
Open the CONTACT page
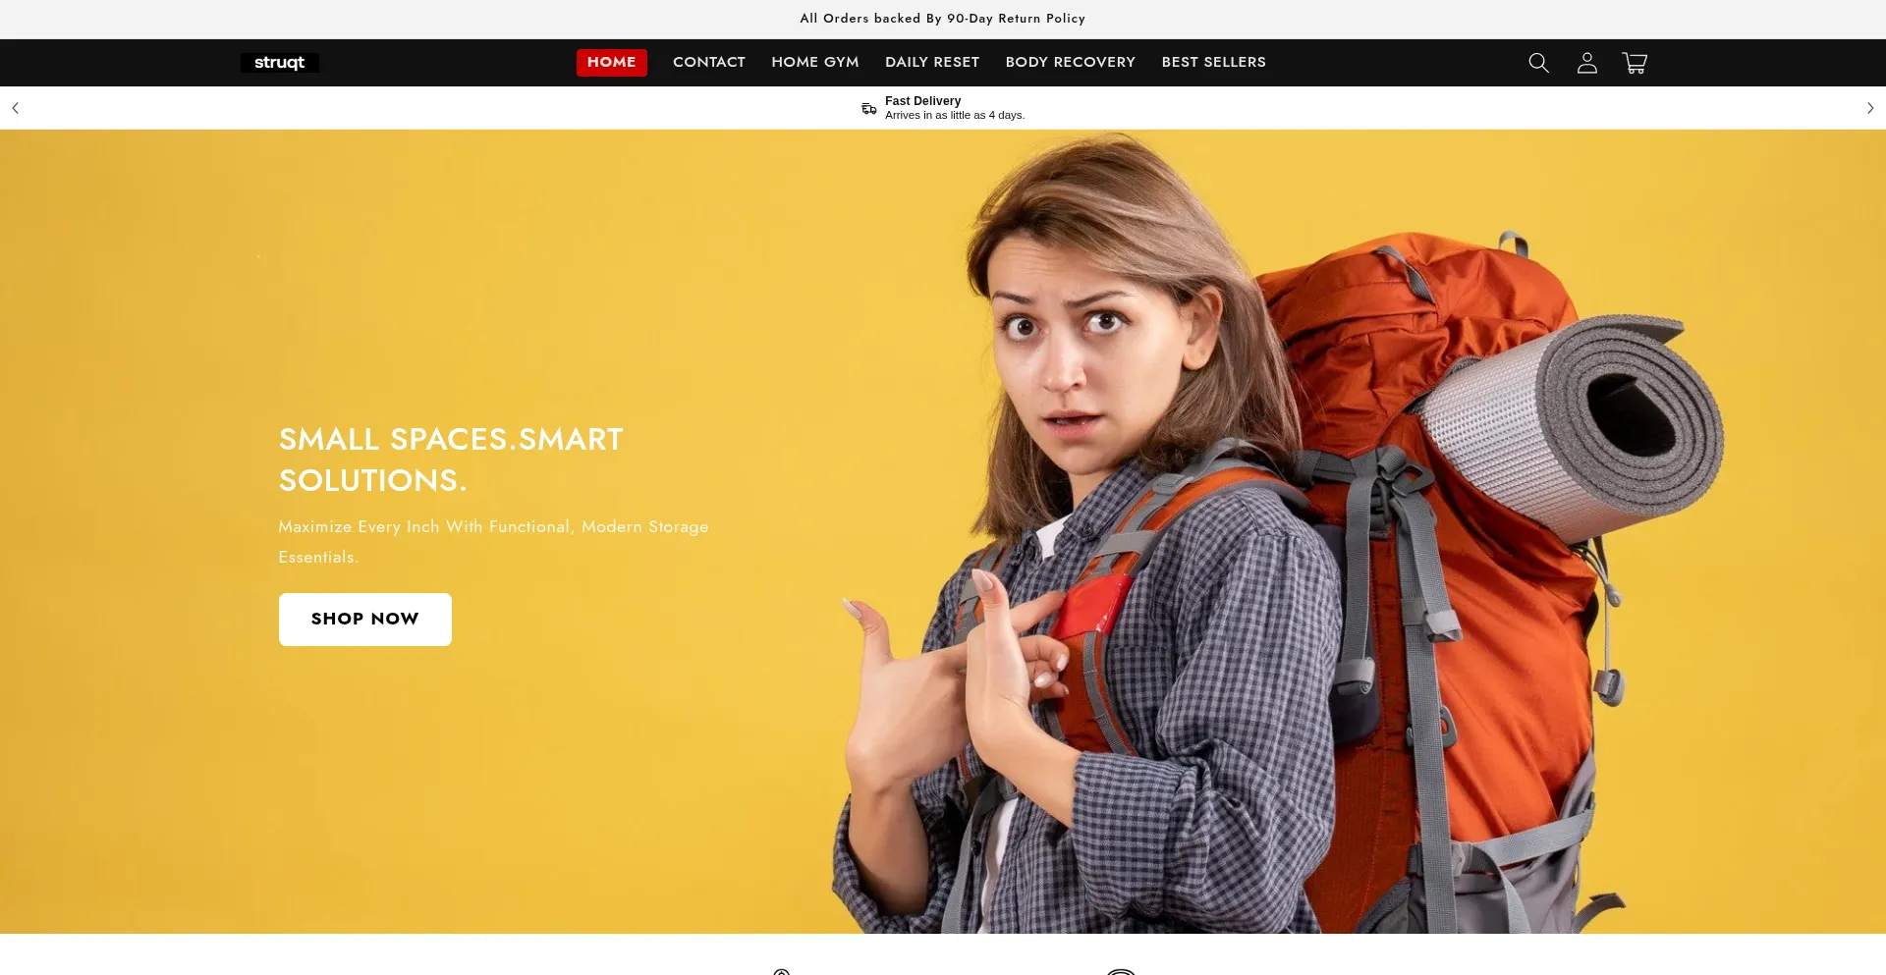pos(709,62)
